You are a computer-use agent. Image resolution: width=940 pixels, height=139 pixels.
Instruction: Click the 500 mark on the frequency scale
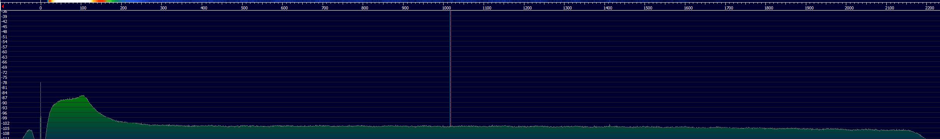[244, 8]
